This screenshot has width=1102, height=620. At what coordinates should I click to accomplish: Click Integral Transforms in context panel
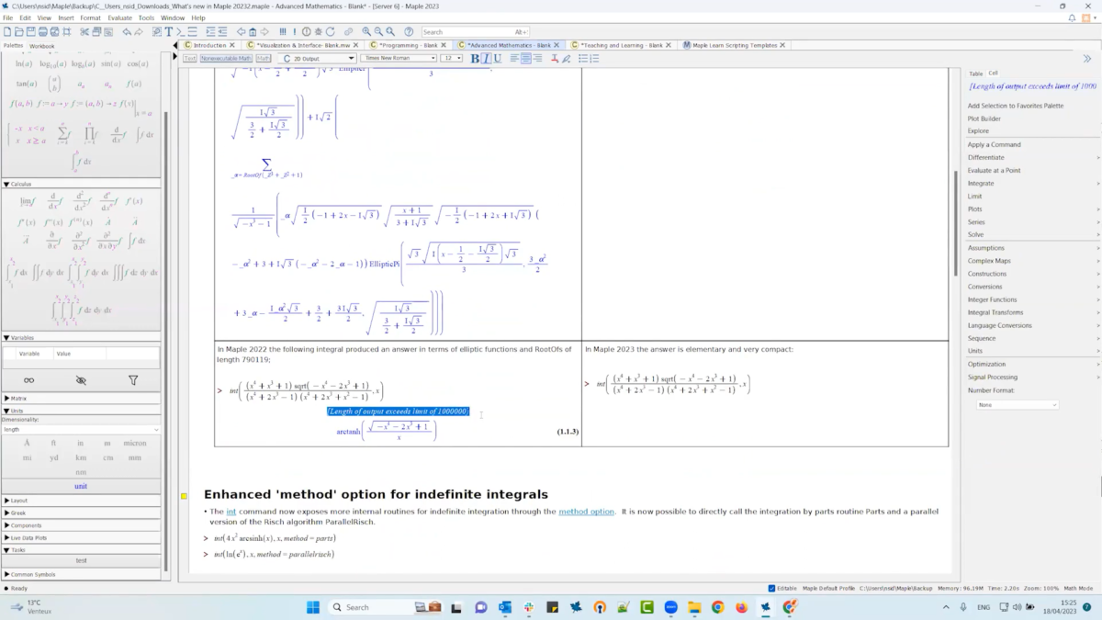995,312
